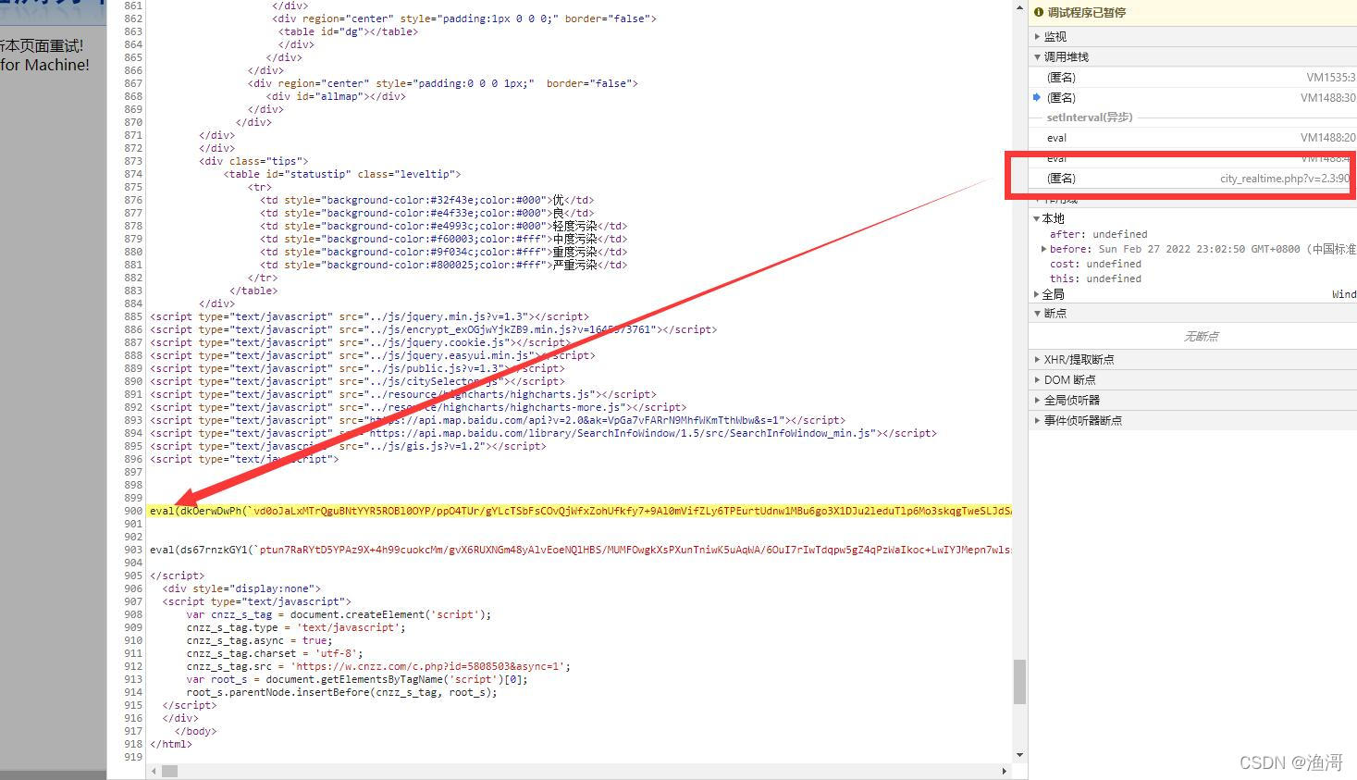The image size is (1357, 780).
Task: Set breakpoint on line number 885
Action: tap(132, 317)
